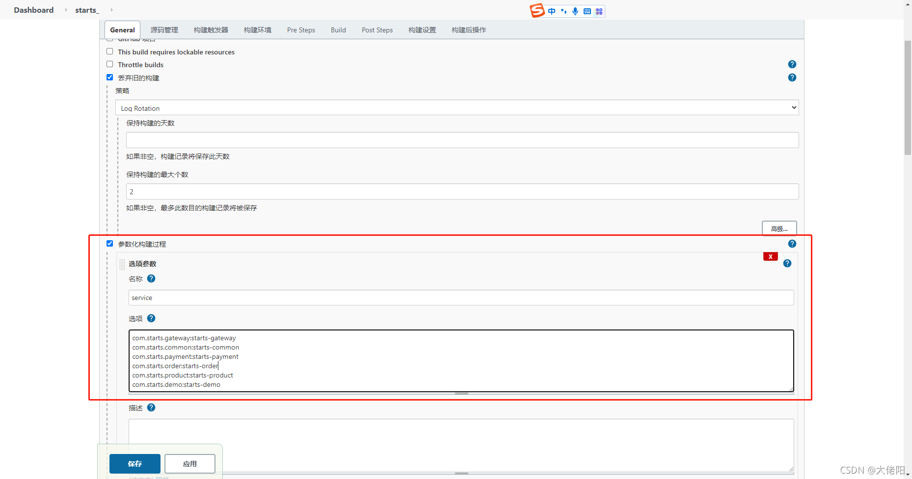Switch to 构建环境 tab
Viewport: 912px width, 479px height.
coord(257,30)
